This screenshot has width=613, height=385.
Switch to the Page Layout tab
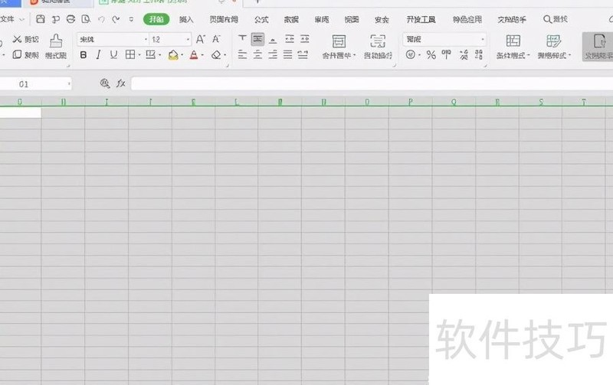click(x=224, y=20)
